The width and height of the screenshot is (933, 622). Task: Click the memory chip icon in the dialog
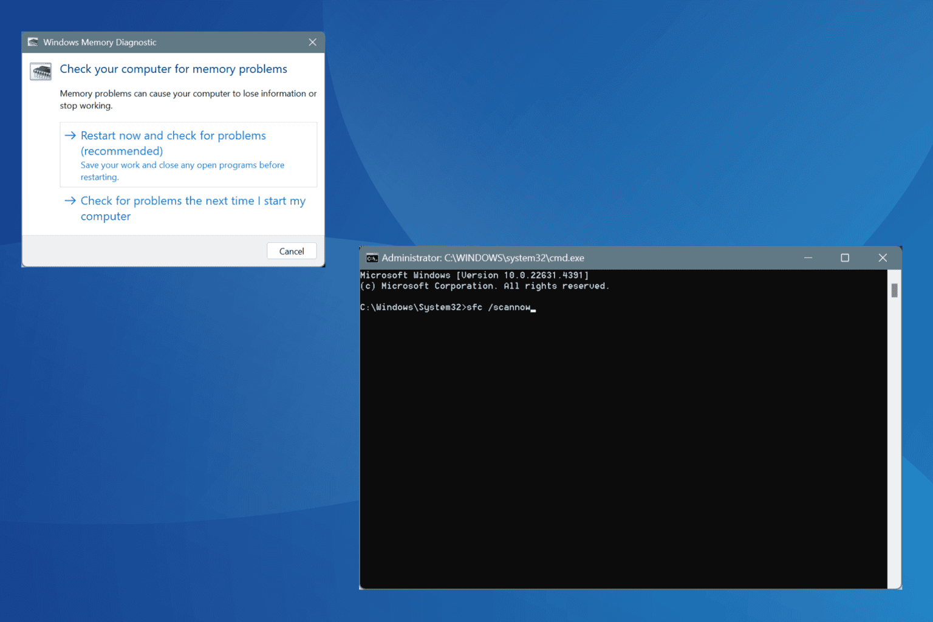coord(41,72)
